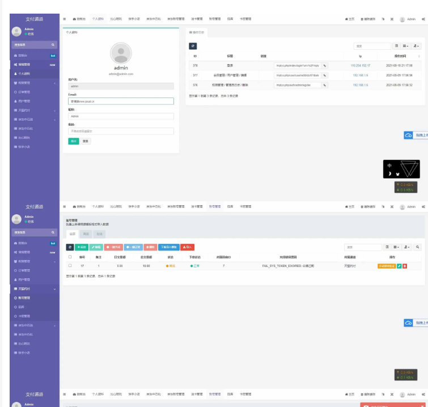The image size is (428, 407).
Task: Click the magnifier icon in the sidebar search
Action: click(x=54, y=44)
